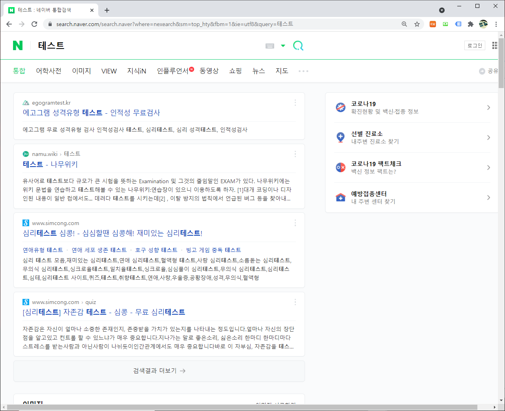The image size is (505, 411).
Task: Bookmark this page with star icon
Action: pos(417,24)
